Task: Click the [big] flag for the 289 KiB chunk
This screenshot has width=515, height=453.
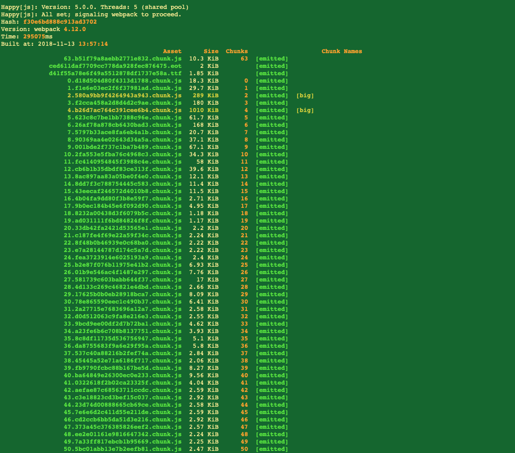Action: 305,96
